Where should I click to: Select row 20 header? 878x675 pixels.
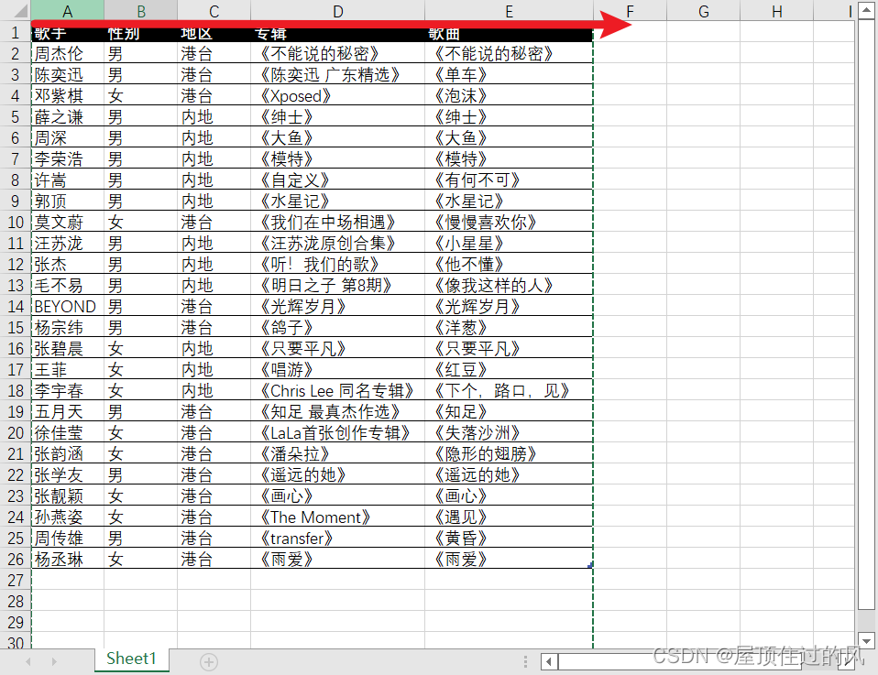click(15, 432)
